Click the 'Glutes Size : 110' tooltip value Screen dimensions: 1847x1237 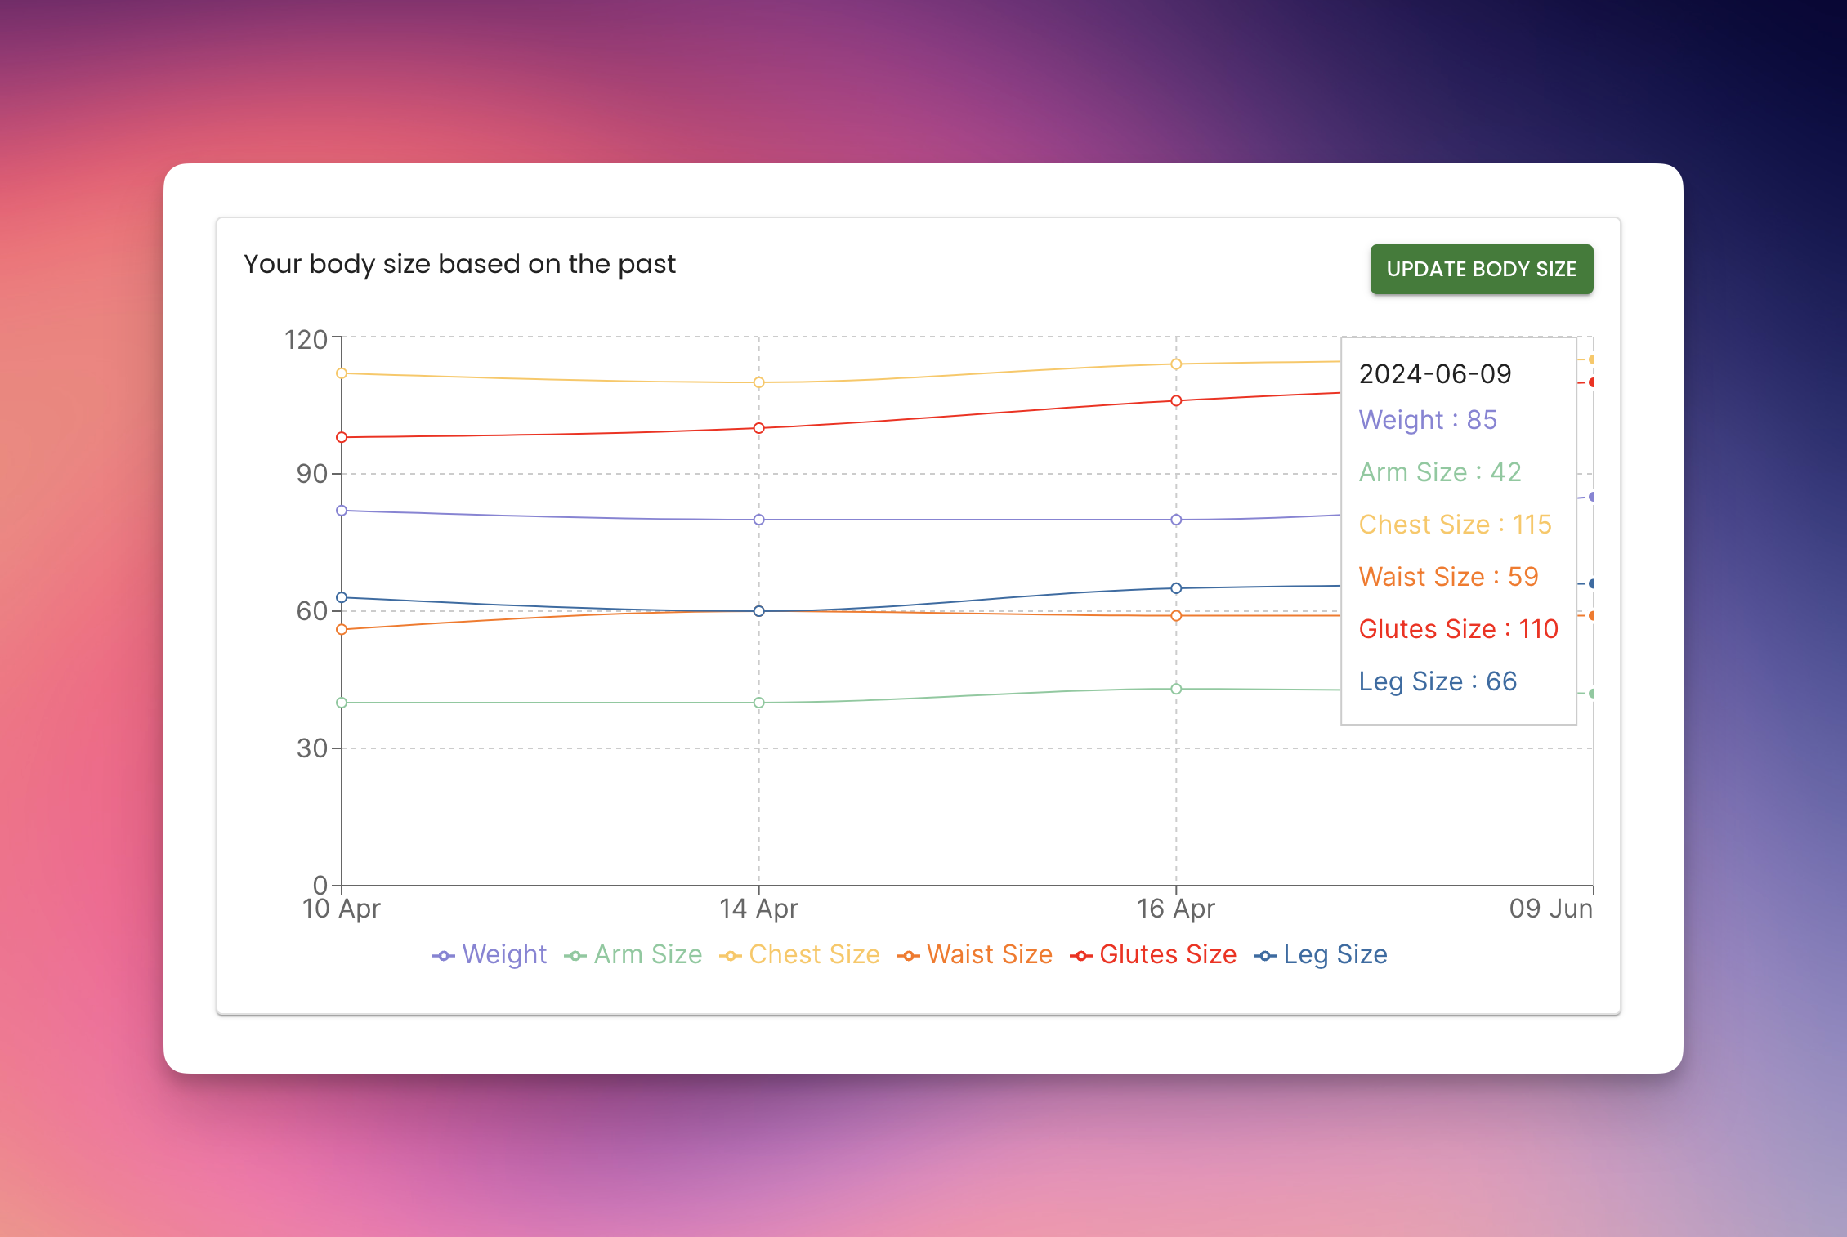1458,629
